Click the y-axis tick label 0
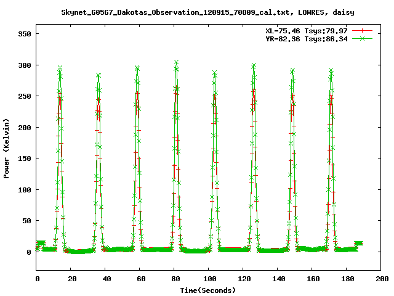This screenshot has height=296, width=394. click(29, 252)
